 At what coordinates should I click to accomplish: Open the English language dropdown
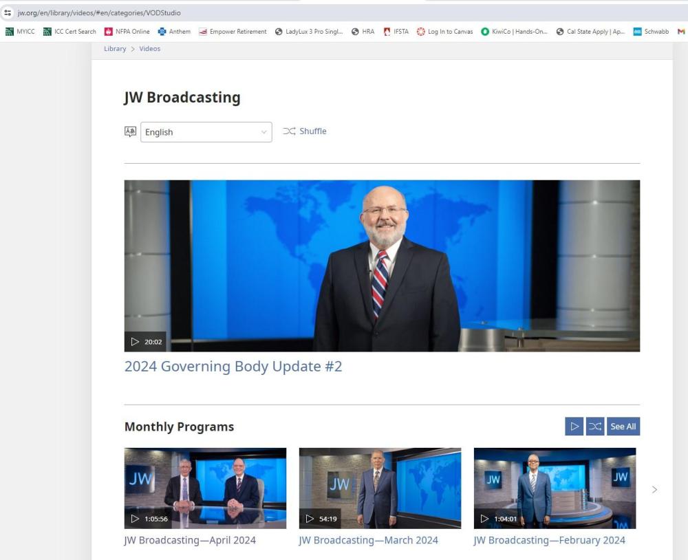coord(206,132)
